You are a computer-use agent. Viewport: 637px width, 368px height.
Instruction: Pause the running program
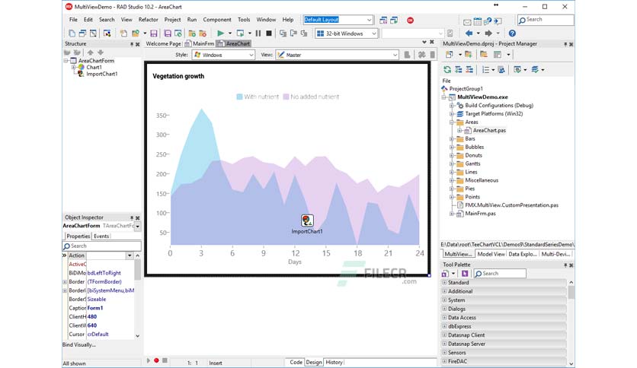(x=258, y=33)
